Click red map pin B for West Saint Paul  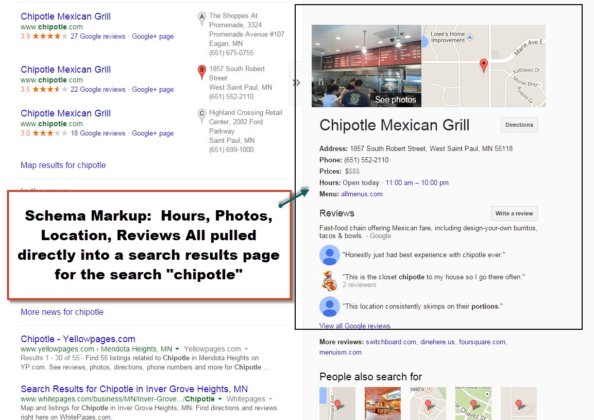202,72
